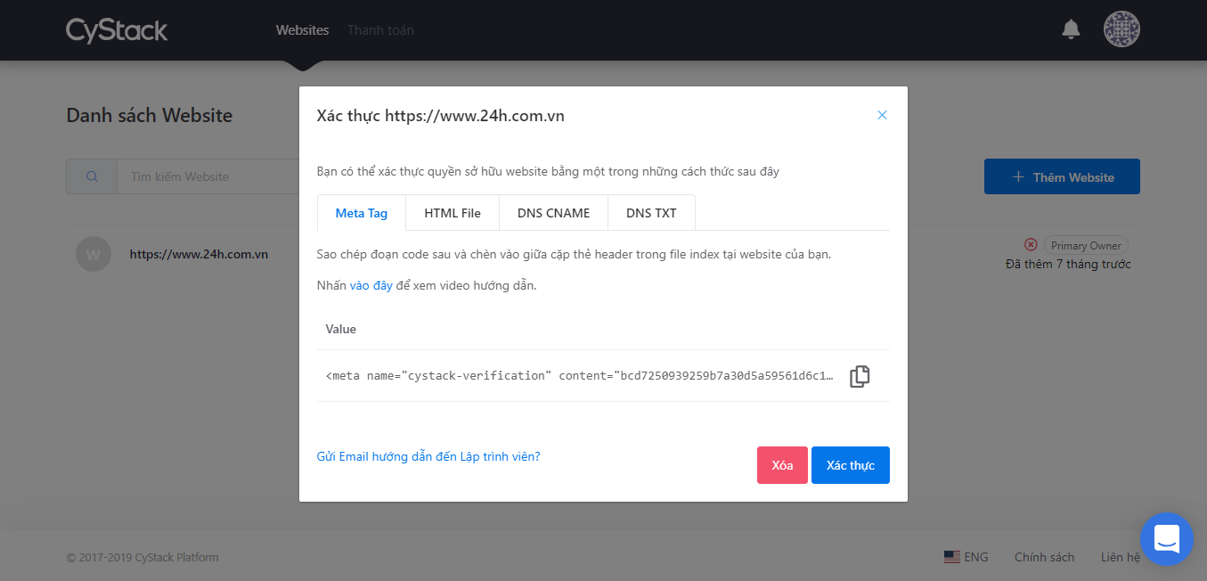Click the meta tag code text
1207x581 pixels.
[x=580, y=376]
